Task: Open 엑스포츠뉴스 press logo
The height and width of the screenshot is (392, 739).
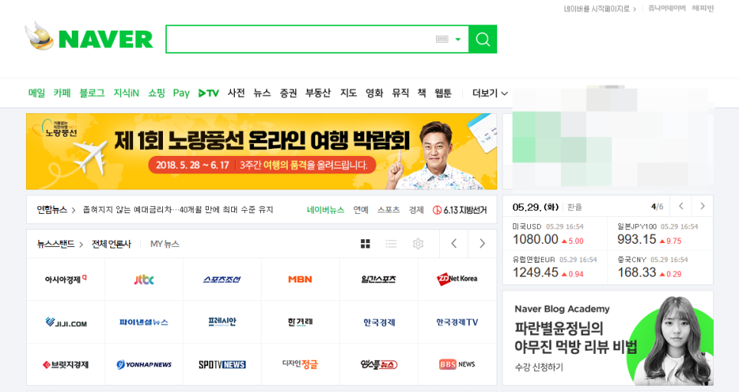Action: pos(379,364)
